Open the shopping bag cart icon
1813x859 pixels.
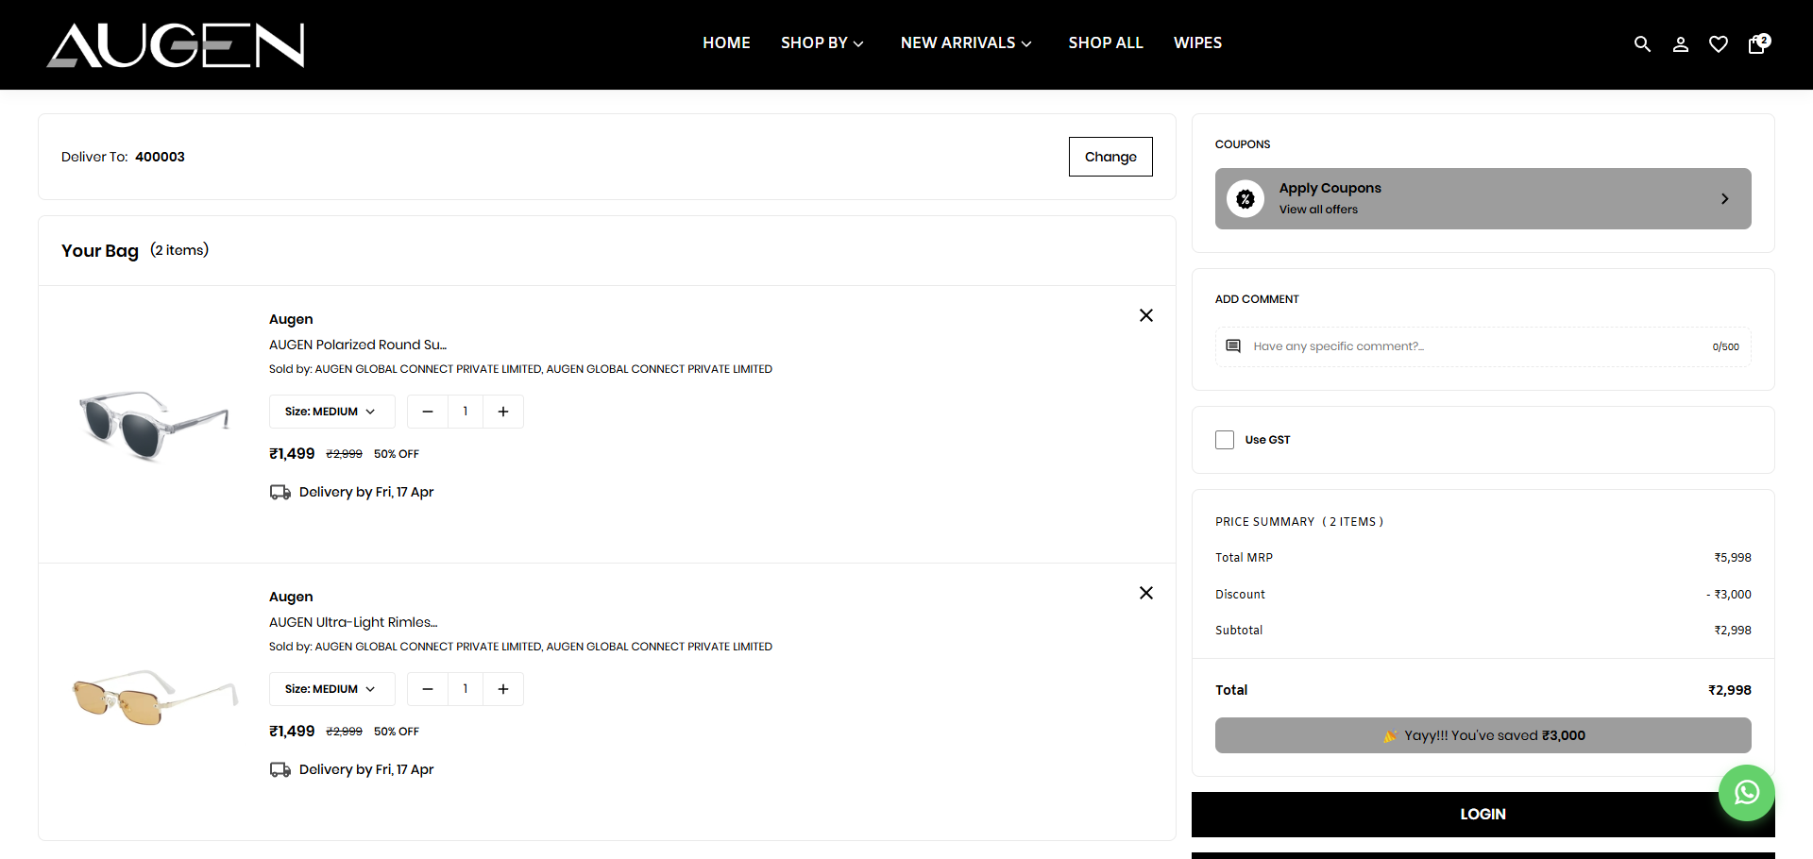[x=1758, y=43]
